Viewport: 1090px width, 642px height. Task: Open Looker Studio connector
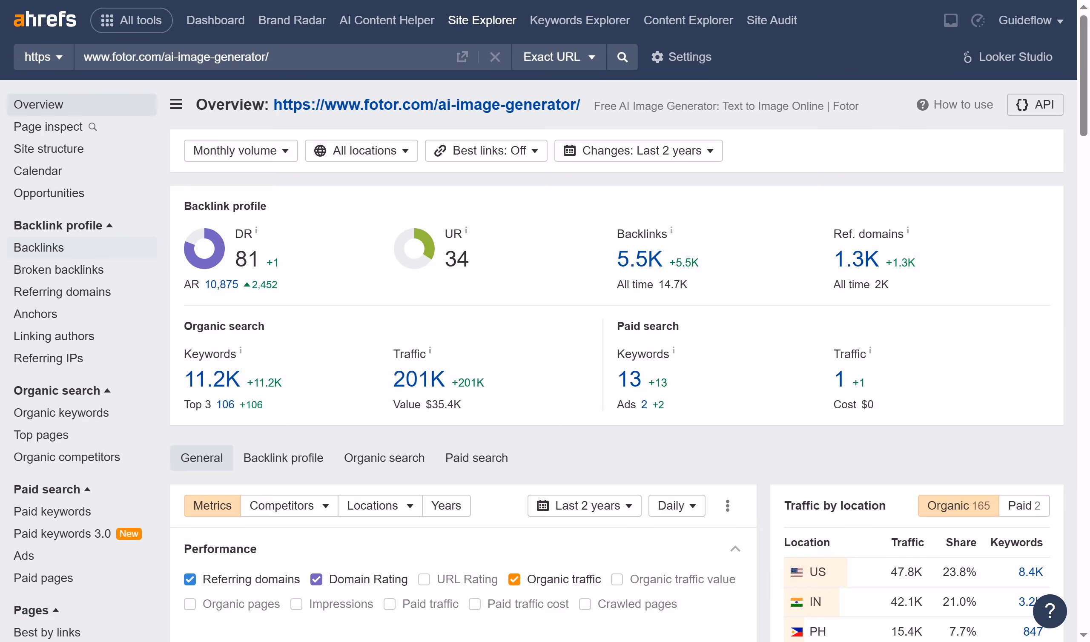pos(1008,57)
